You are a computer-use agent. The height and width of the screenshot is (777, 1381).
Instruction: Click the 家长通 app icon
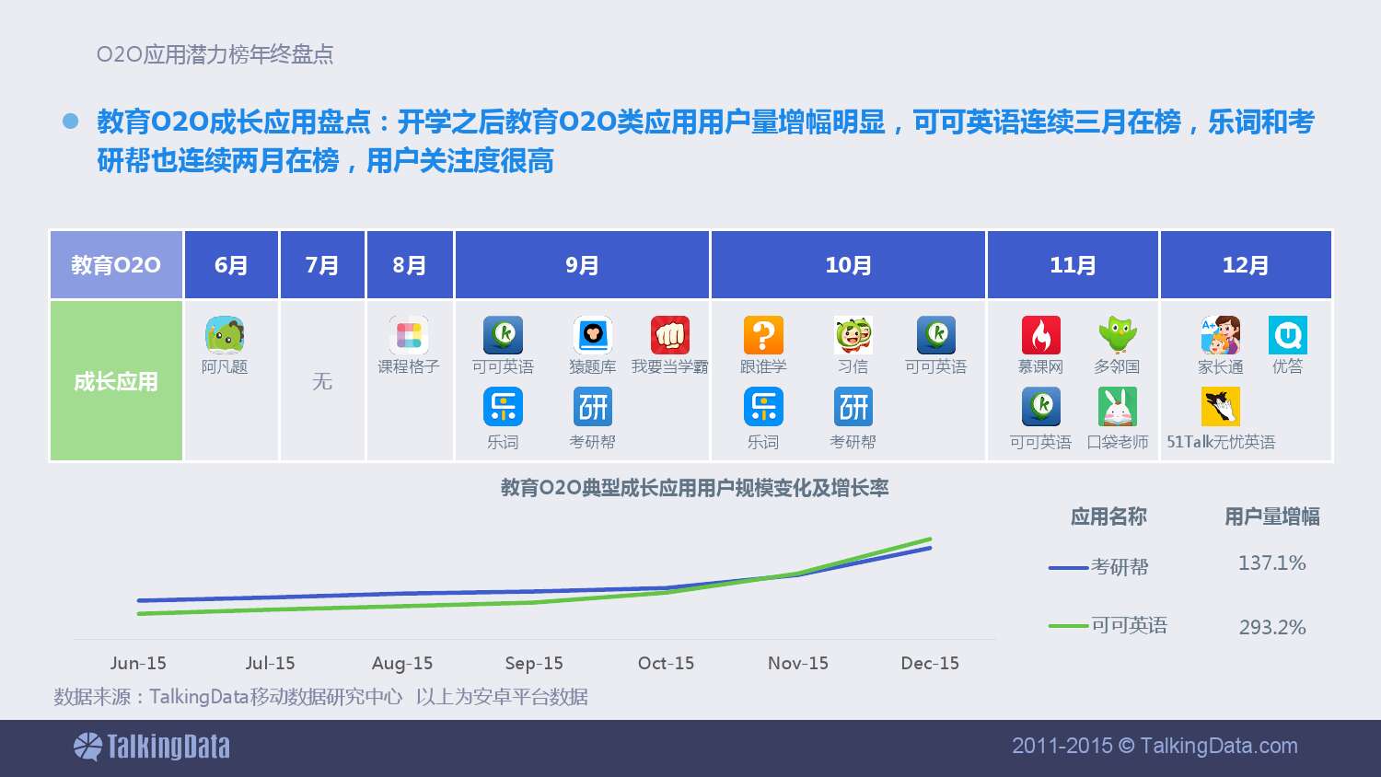tap(1221, 335)
